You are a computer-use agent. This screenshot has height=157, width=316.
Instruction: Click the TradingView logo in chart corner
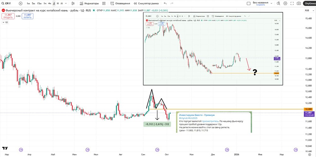[5, 148]
